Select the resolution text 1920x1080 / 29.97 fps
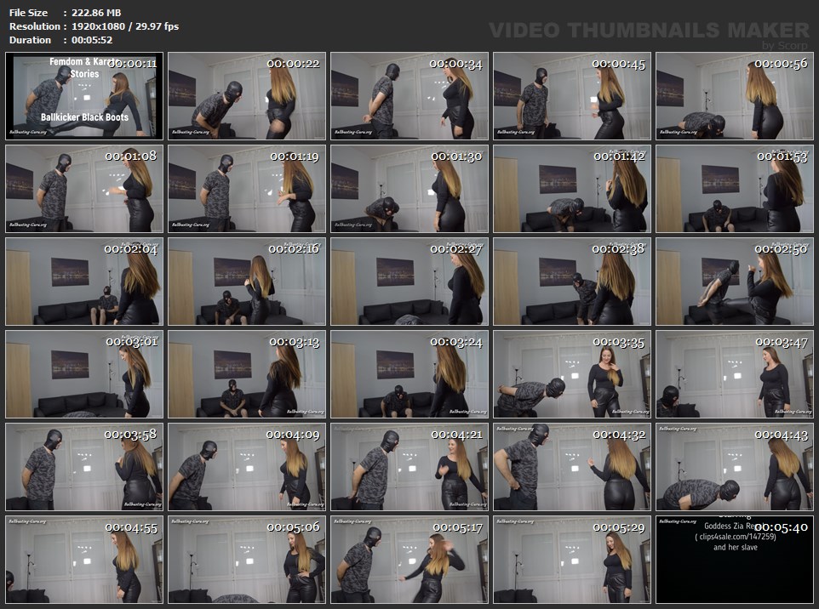 (125, 26)
